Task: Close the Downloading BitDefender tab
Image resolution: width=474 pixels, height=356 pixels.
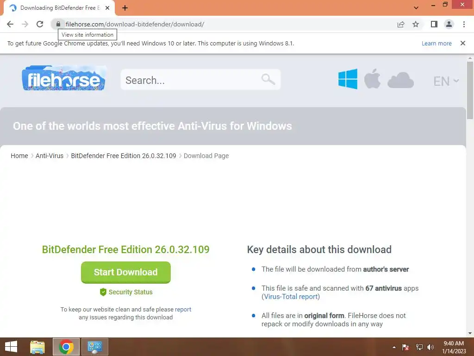Action: coord(107,8)
